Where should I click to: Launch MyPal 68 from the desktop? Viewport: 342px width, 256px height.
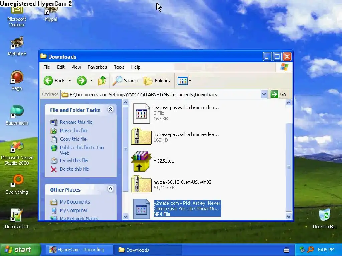point(17,46)
